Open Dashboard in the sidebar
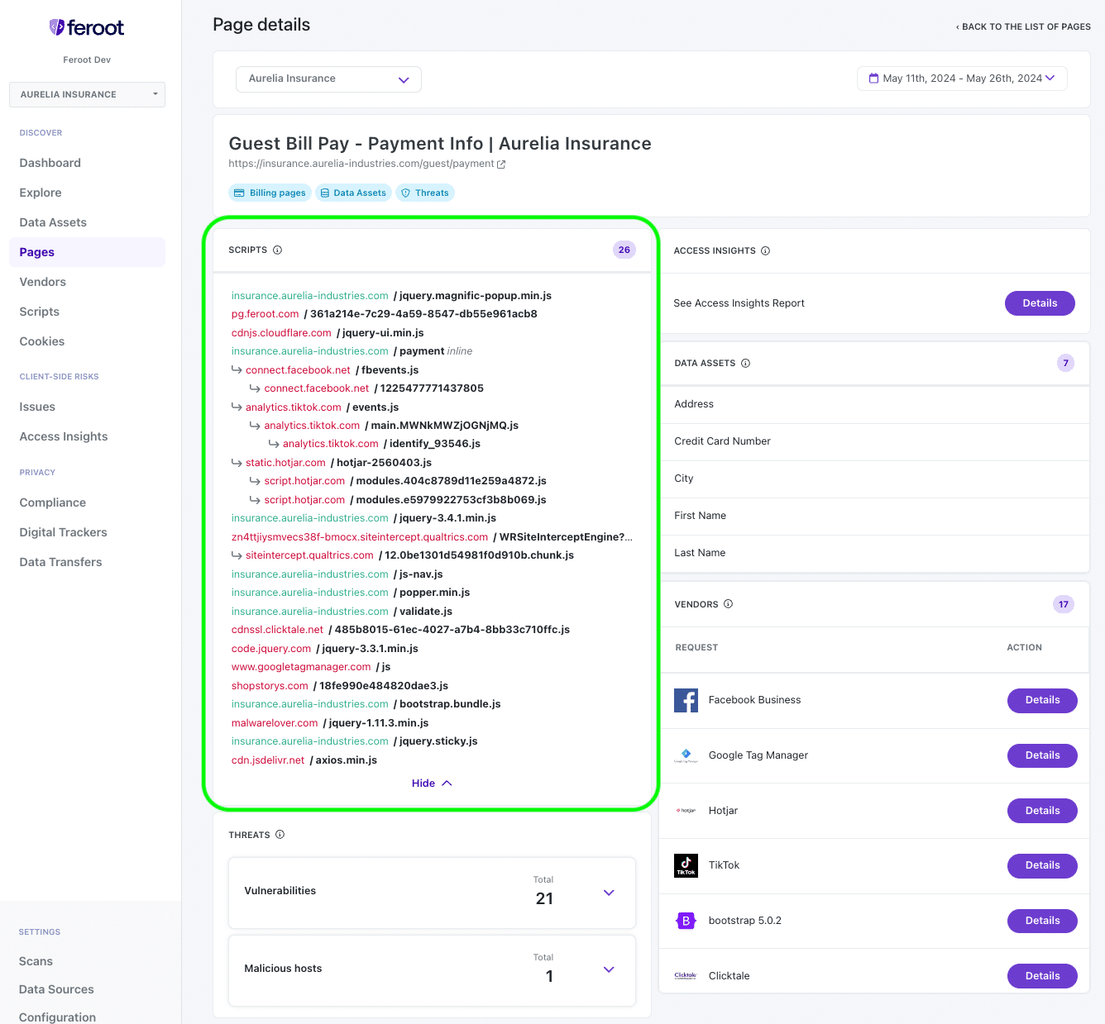1105x1024 pixels. point(50,163)
